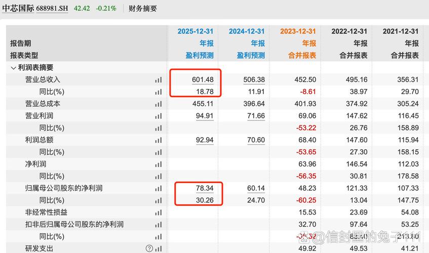Image resolution: width=429 pixels, height=253 pixels.
Task: Open chart icon for 同比(%) under 营业总收入
Action: (x=159, y=92)
